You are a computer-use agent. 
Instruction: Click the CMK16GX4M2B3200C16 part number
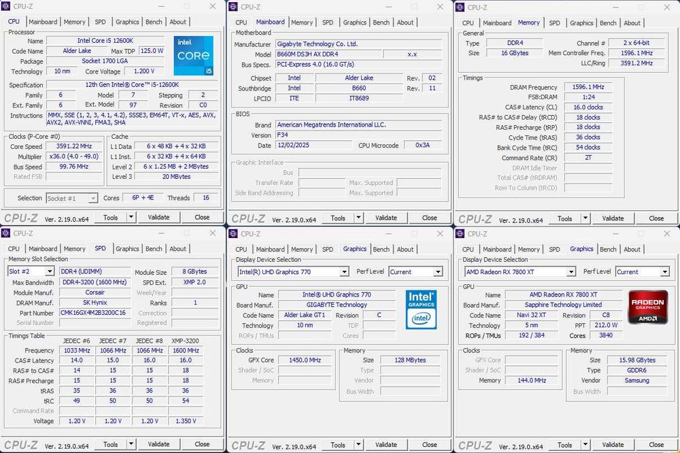[x=95, y=312]
